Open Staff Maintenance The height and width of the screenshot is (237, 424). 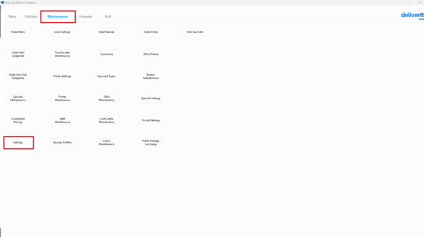tap(62, 120)
